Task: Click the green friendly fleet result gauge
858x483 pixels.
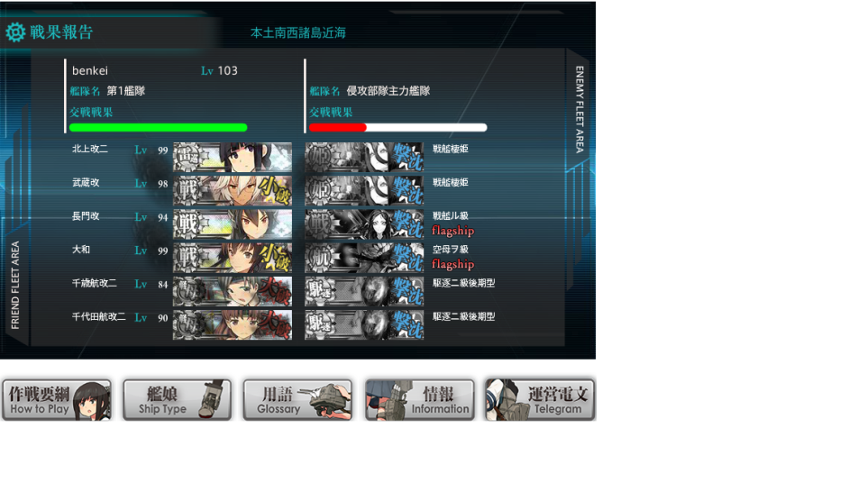Action: click(x=158, y=127)
